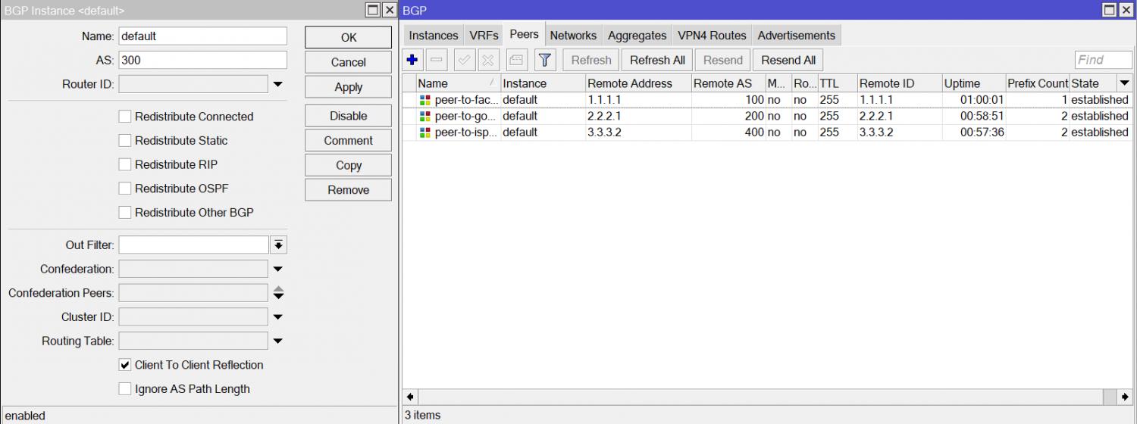Screen dimensions: 1137x424
Task: Enable Redistribute Connected checkbox
Action: click(x=125, y=117)
